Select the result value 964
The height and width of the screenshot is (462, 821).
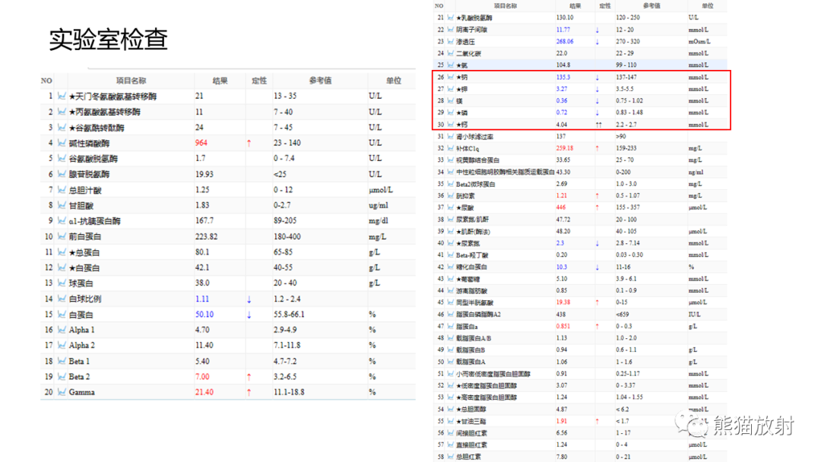tap(201, 143)
